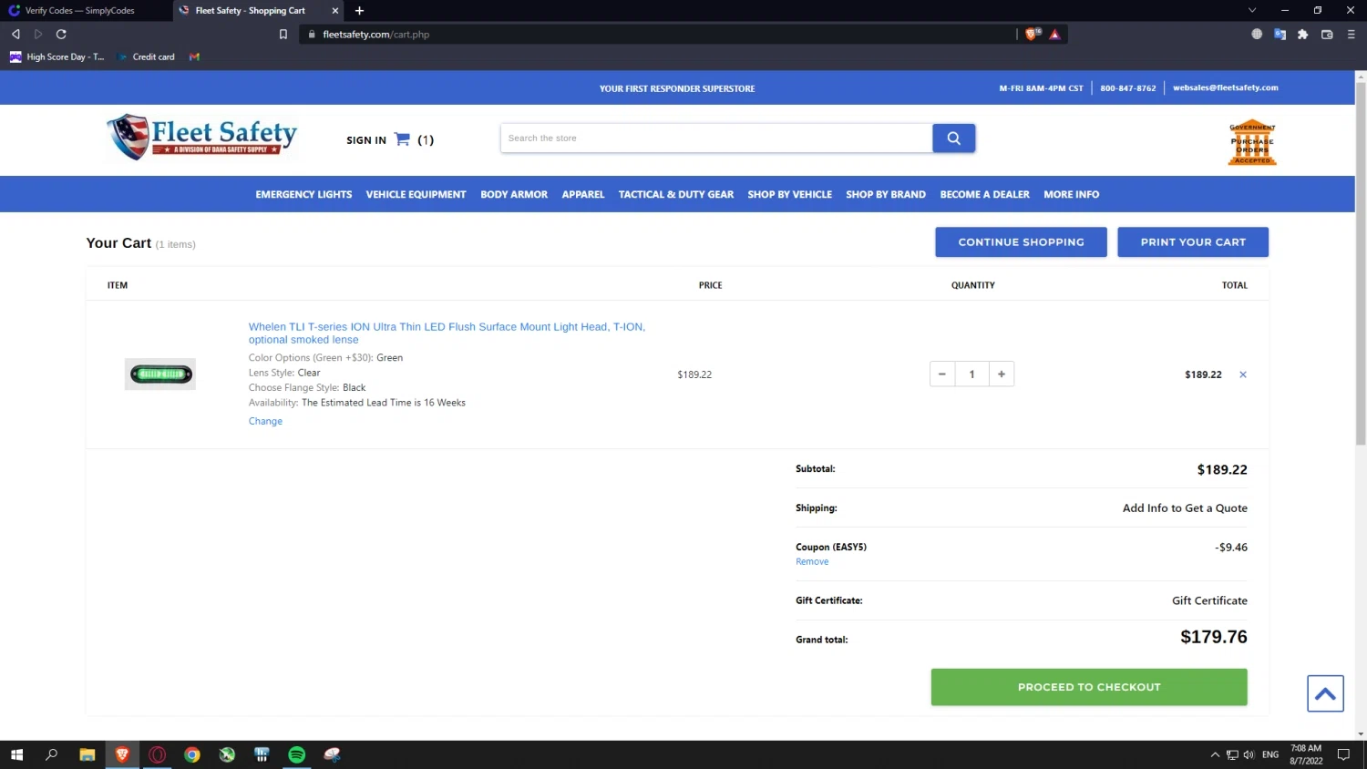This screenshot has width=1367, height=769.
Task: Close the Fleet Safety Shopping Cart tab
Action: tap(335, 11)
